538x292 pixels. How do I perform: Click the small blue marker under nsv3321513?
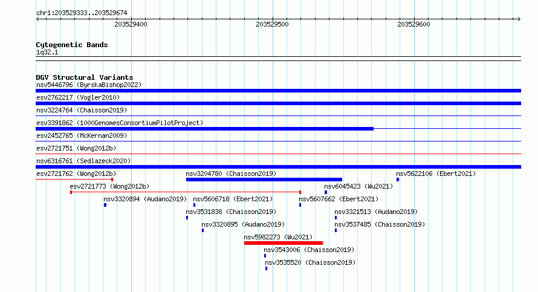(x=335, y=218)
